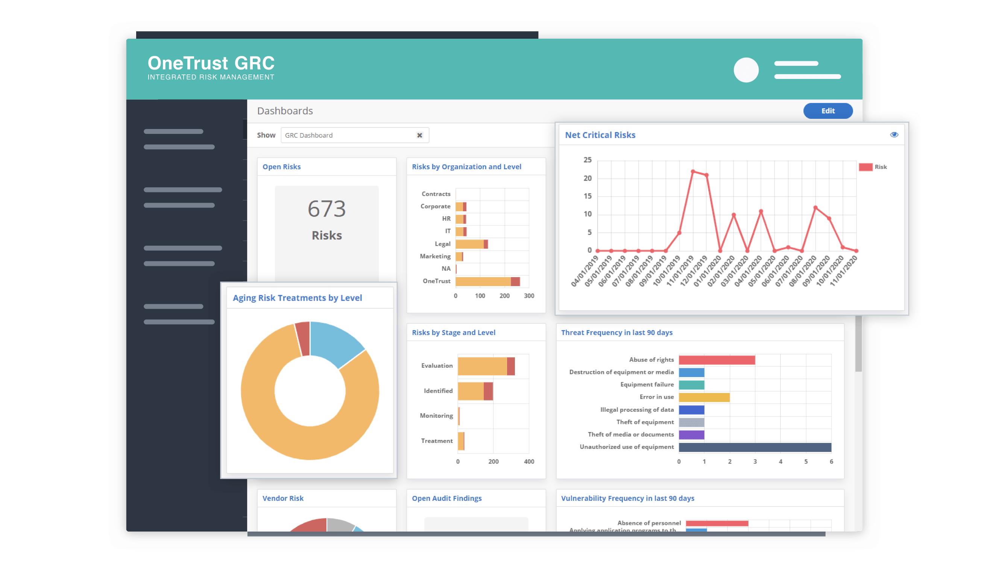The image size is (993, 567).
Task: Click the Equipment failure teal bar
Action: [691, 385]
